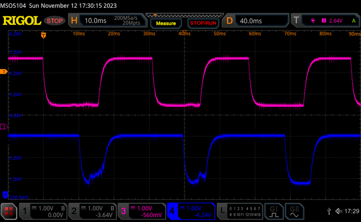
Task: Click channel 3 offset -560mV value
Action: pyautogui.click(x=151, y=215)
